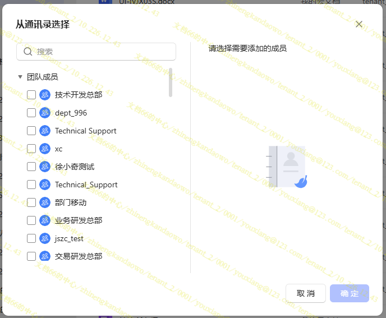Viewport: 386px width, 318px height.
Task: Click the search magnifier icon
Action: 28,52
